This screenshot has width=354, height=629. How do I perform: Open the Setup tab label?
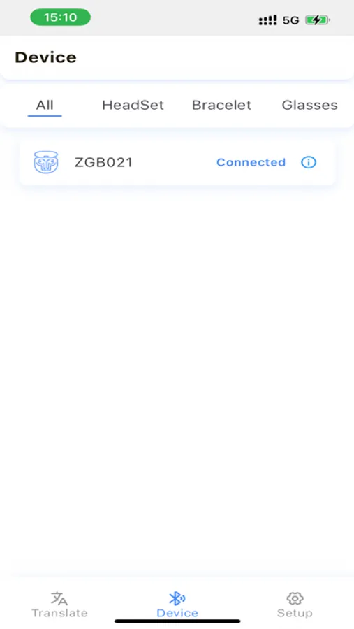[x=295, y=613]
